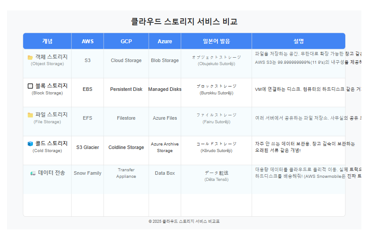This screenshot has width=371, height=232.
Task: Click the EFS cell
Action: 87,118
